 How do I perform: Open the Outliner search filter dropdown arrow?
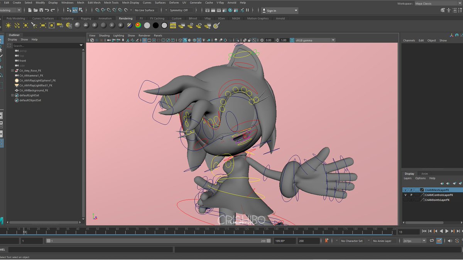81,45
